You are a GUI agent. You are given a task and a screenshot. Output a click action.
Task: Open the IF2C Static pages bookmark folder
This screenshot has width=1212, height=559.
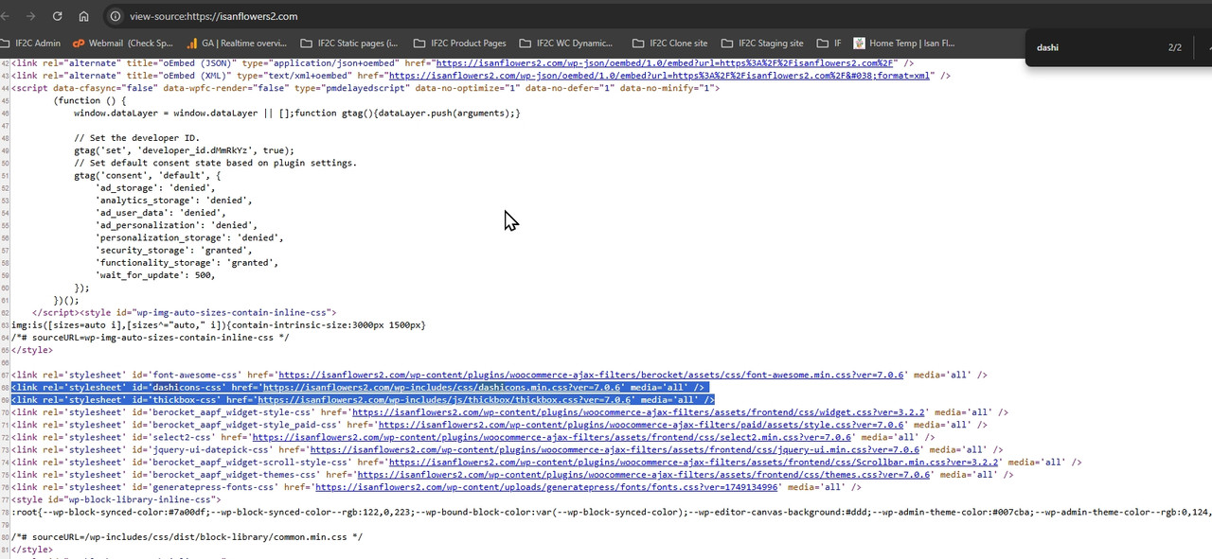(x=349, y=43)
